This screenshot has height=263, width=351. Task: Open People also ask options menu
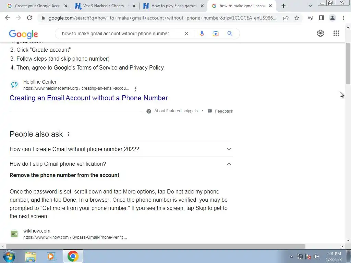(69, 134)
